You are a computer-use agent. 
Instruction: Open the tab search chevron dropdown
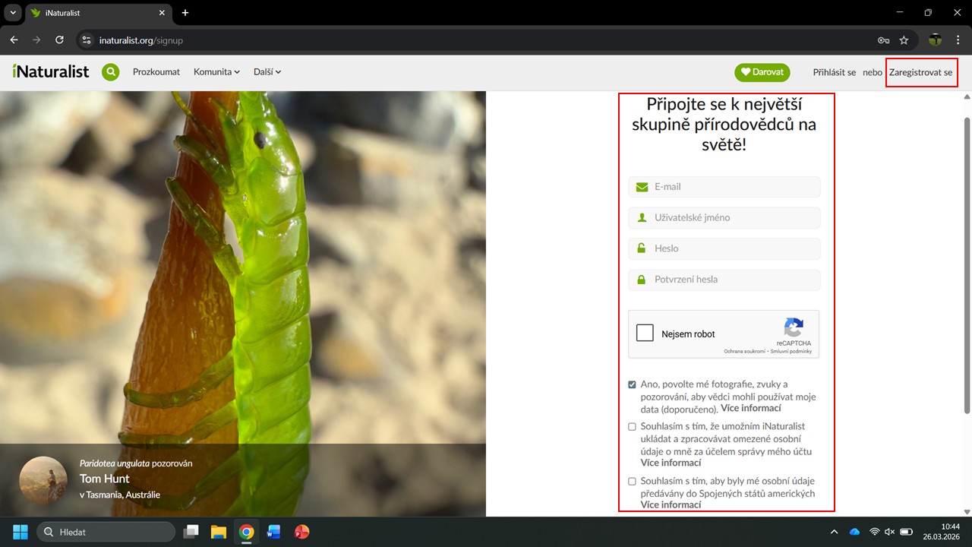[x=13, y=13]
